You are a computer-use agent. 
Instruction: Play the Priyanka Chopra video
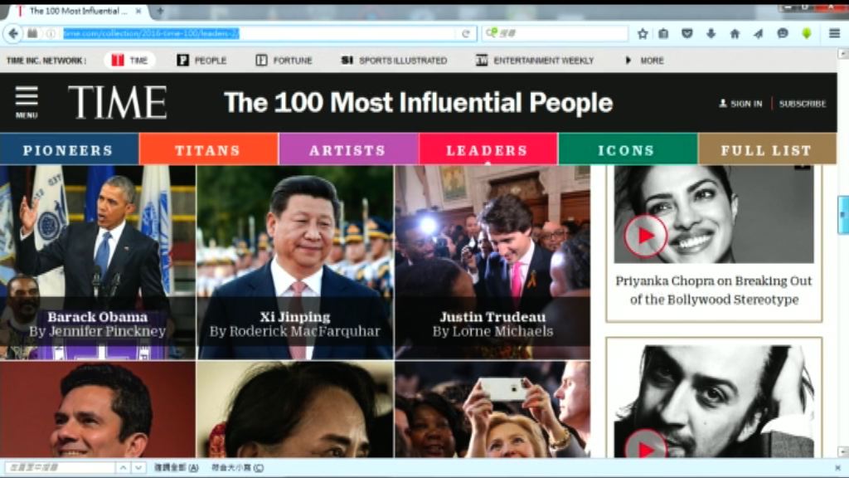point(645,236)
